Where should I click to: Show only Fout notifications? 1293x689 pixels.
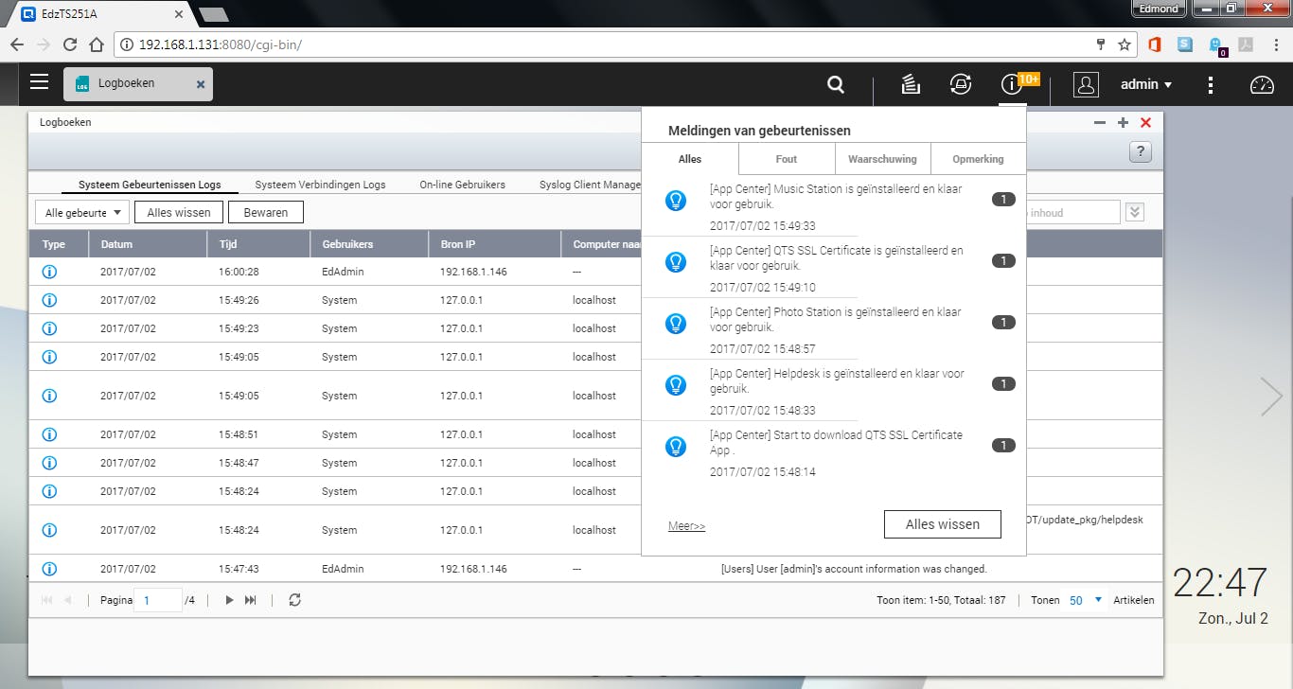pyautogui.click(x=787, y=159)
